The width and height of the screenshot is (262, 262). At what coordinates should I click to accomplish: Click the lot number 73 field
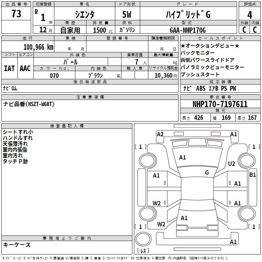coord(16,14)
